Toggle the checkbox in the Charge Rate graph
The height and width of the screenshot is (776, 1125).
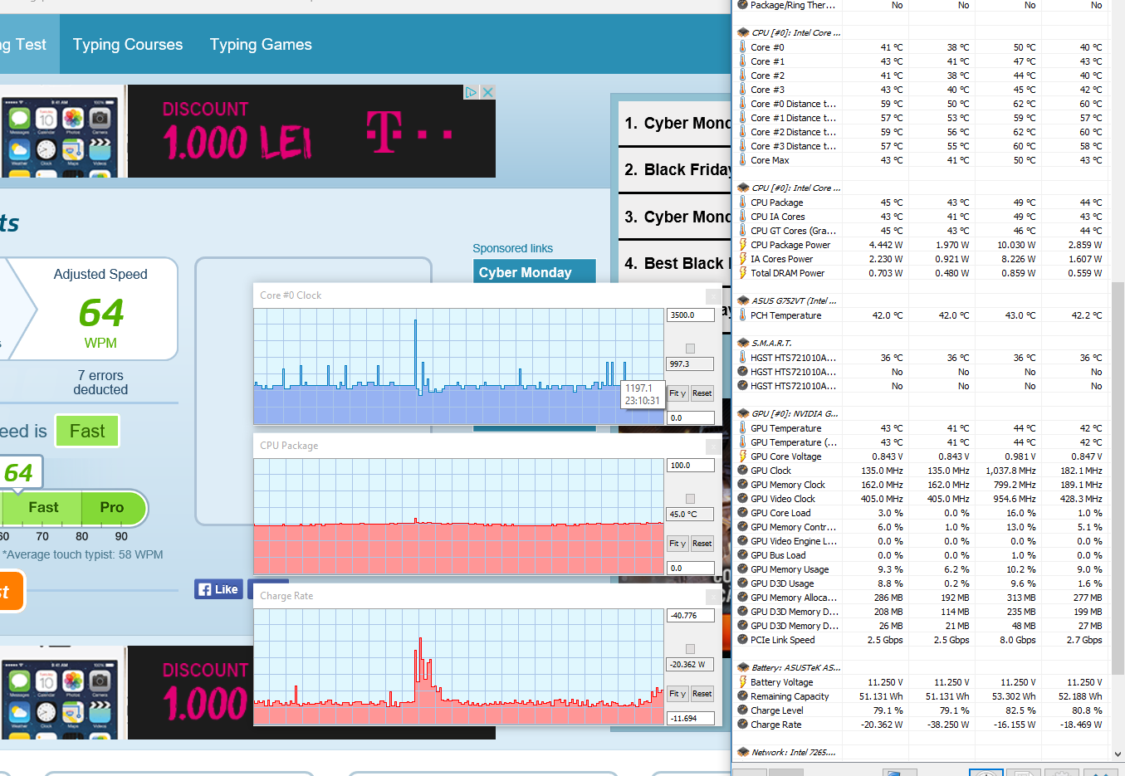690,649
